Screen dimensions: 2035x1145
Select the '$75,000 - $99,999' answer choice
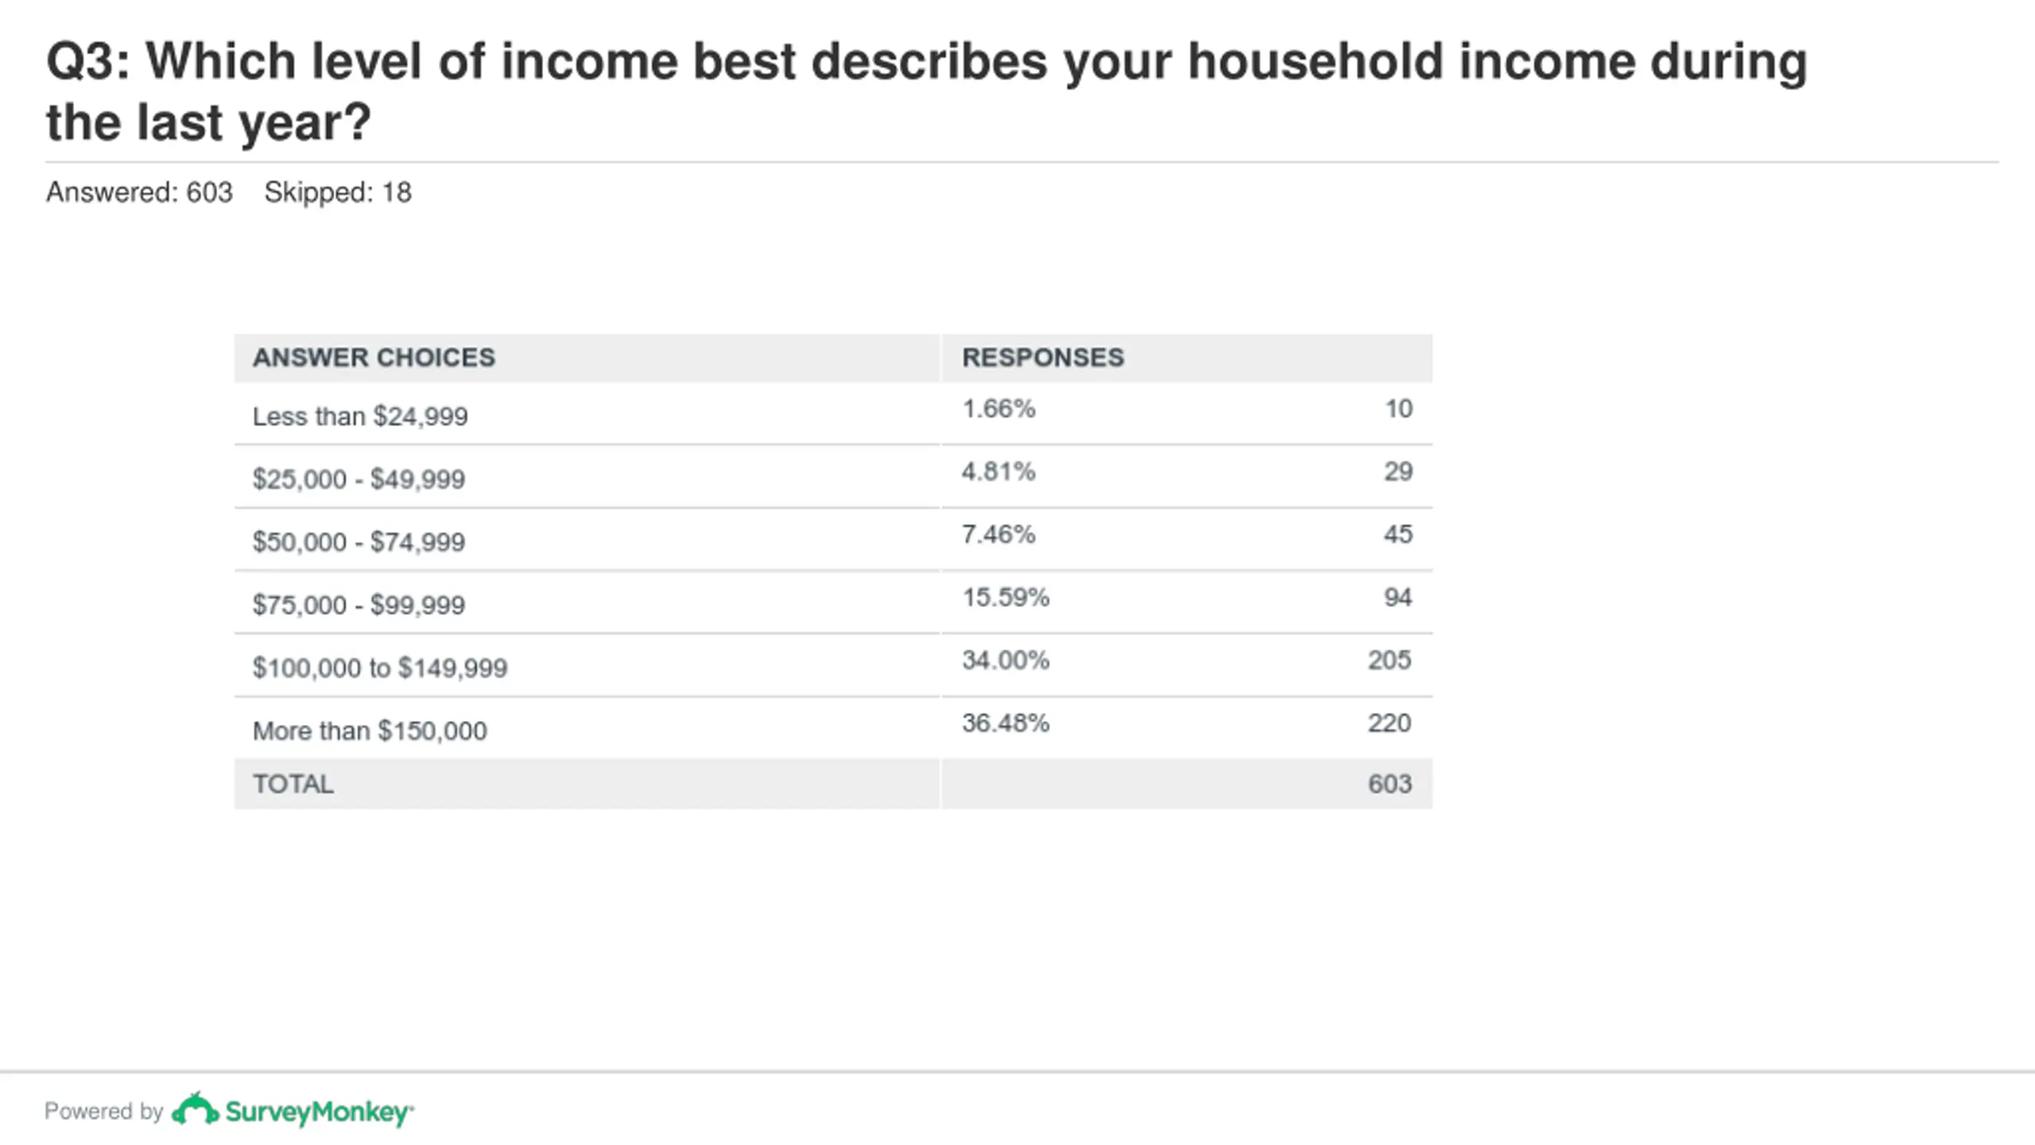[x=359, y=605]
